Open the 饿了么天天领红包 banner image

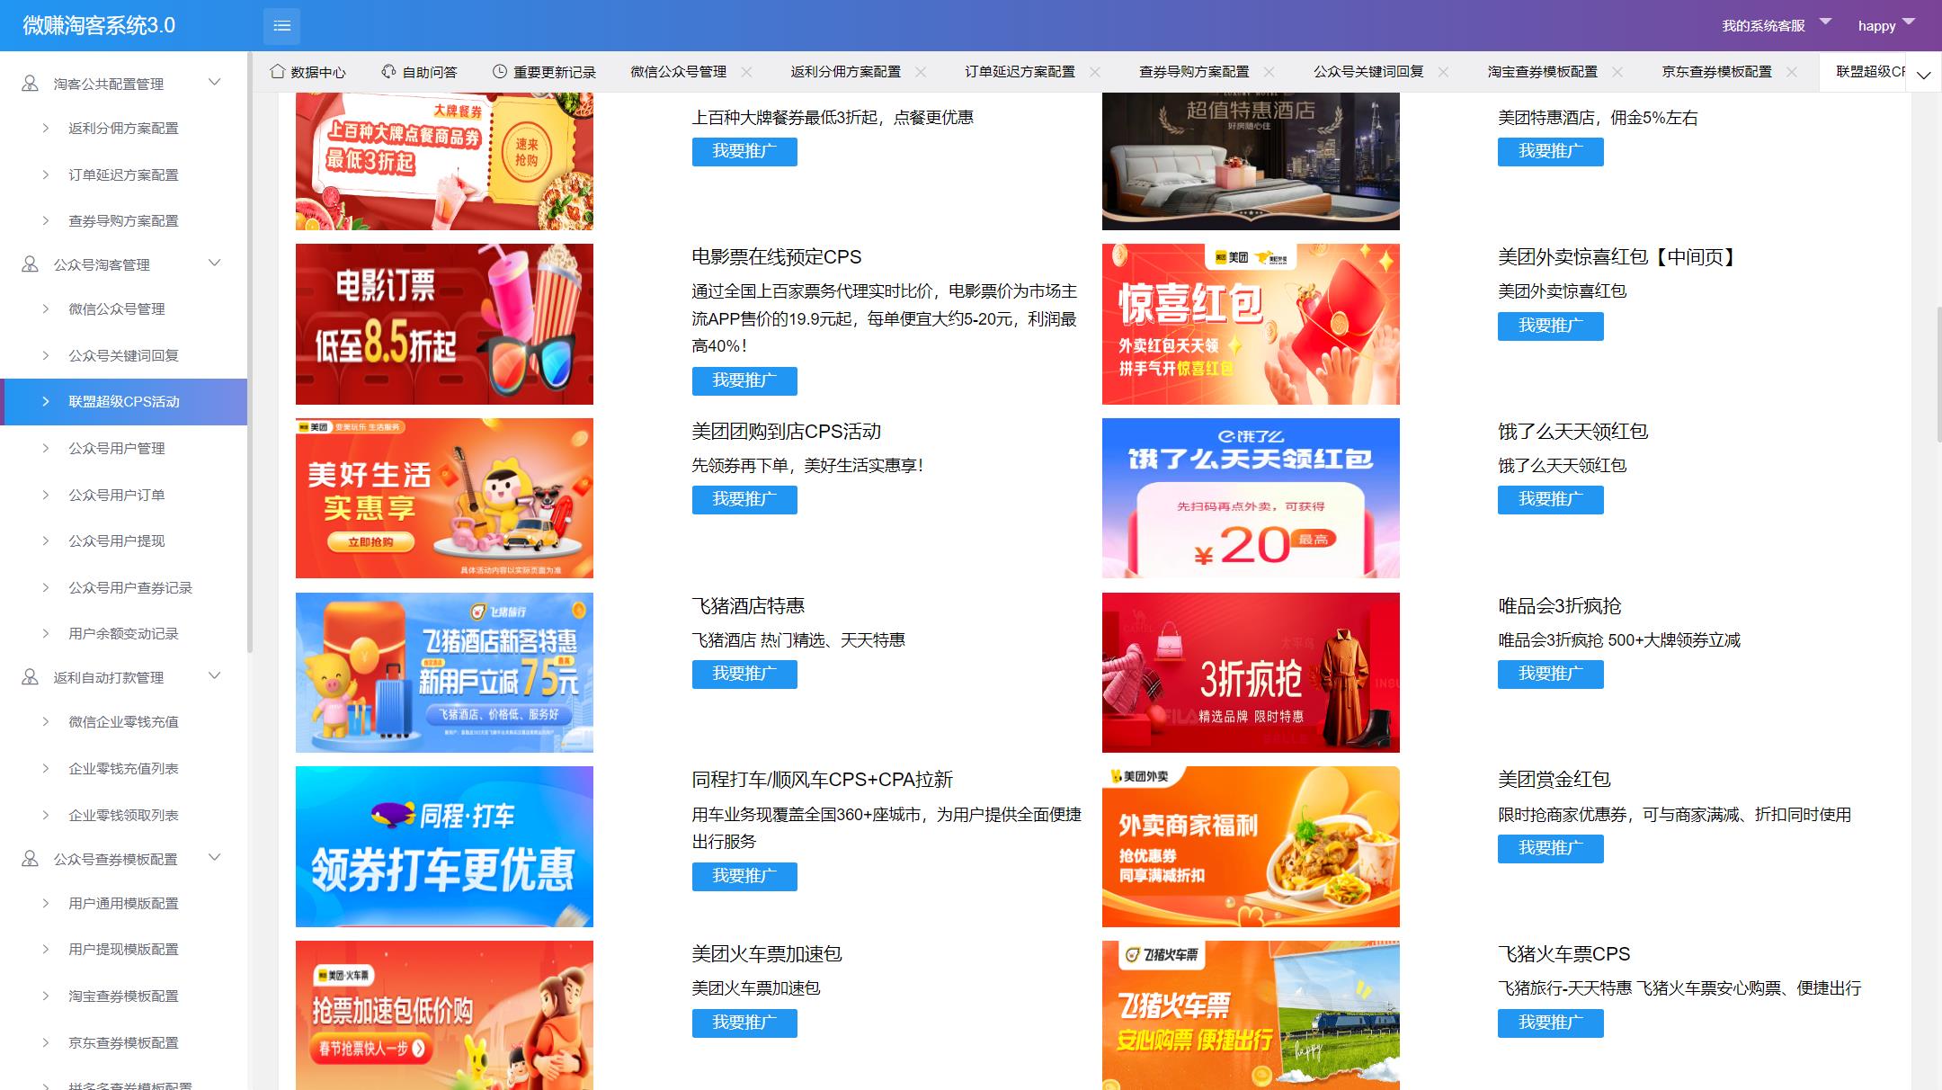[x=1251, y=498]
